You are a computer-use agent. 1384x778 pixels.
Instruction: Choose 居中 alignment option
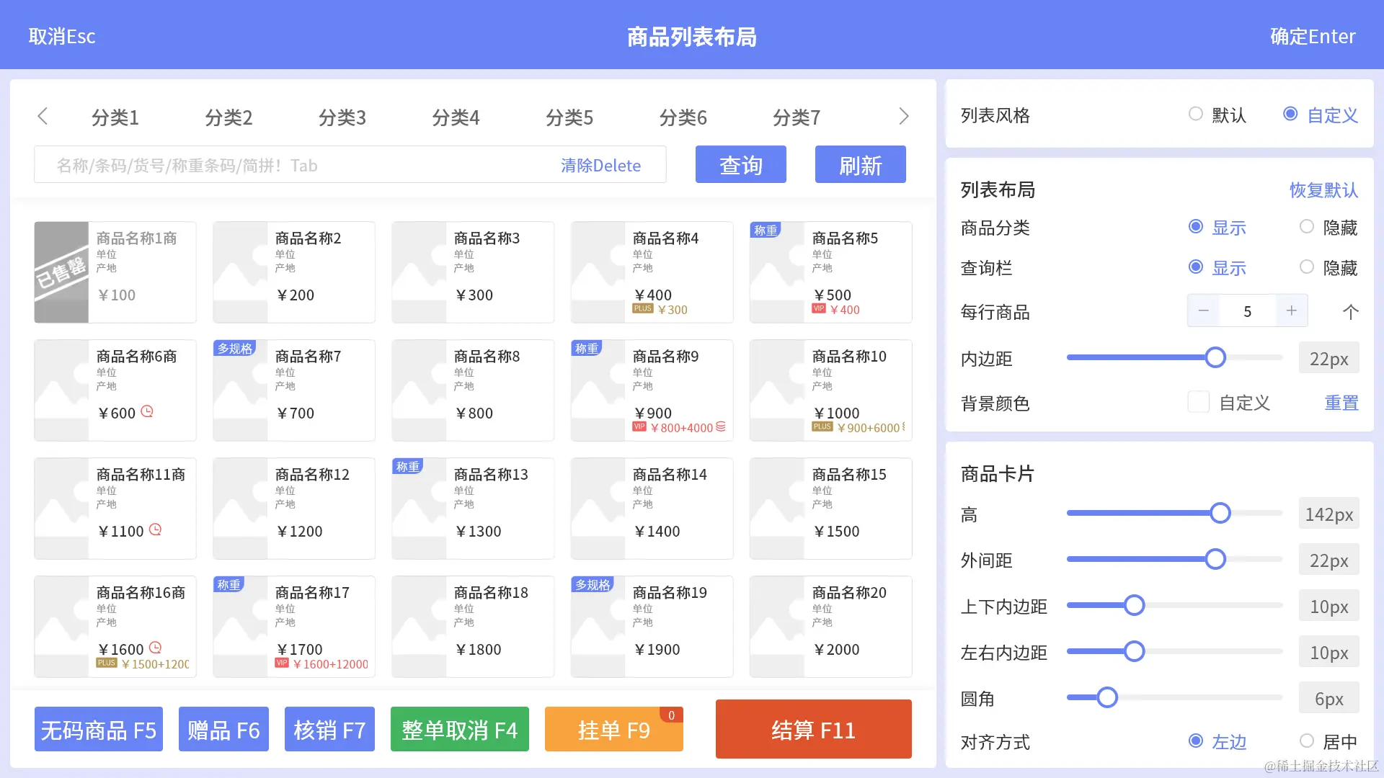pyautogui.click(x=1307, y=741)
